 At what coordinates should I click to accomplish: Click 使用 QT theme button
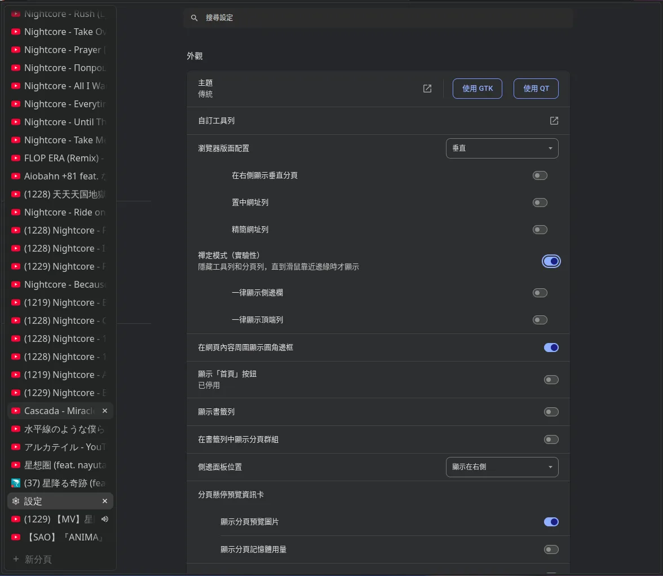click(x=536, y=89)
